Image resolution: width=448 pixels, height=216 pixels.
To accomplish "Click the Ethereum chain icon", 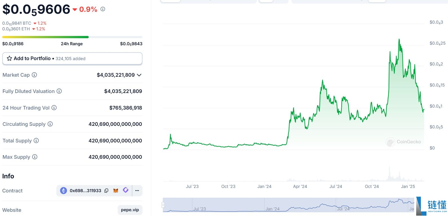I will click(x=64, y=190).
